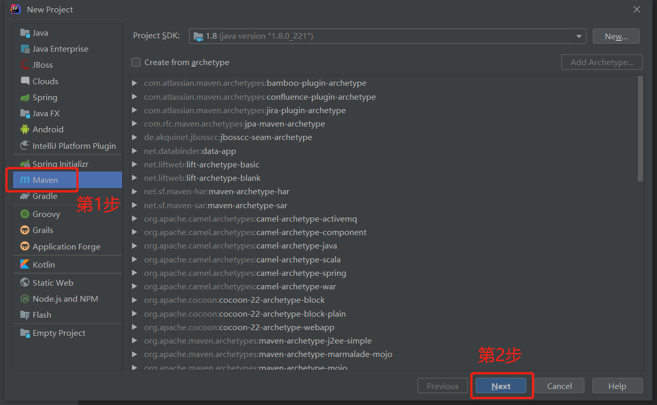Expand jira-plugin-archetype entry
Screen dimensions: 657x405
click(135, 110)
